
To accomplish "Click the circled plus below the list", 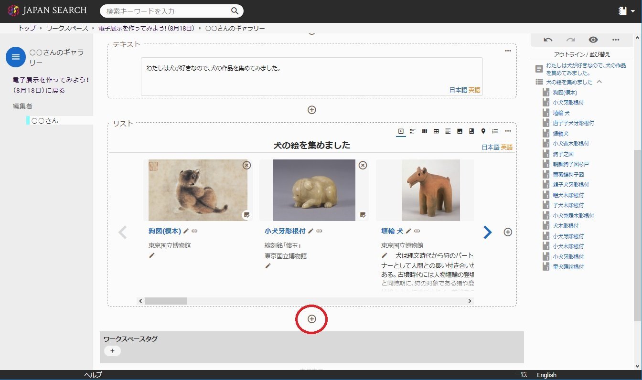I will [x=312, y=319].
